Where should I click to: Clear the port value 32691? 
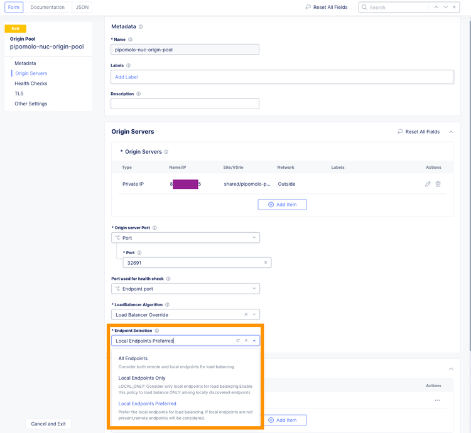tap(266, 263)
